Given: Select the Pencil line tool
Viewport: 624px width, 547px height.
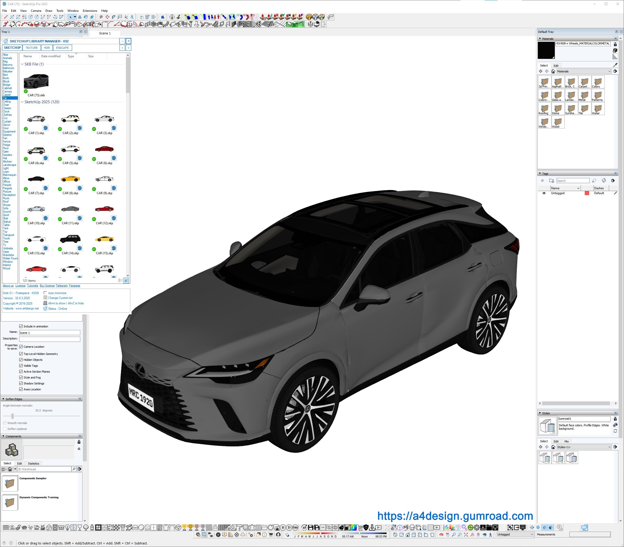Looking at the screenshot, I should point(5,17).
